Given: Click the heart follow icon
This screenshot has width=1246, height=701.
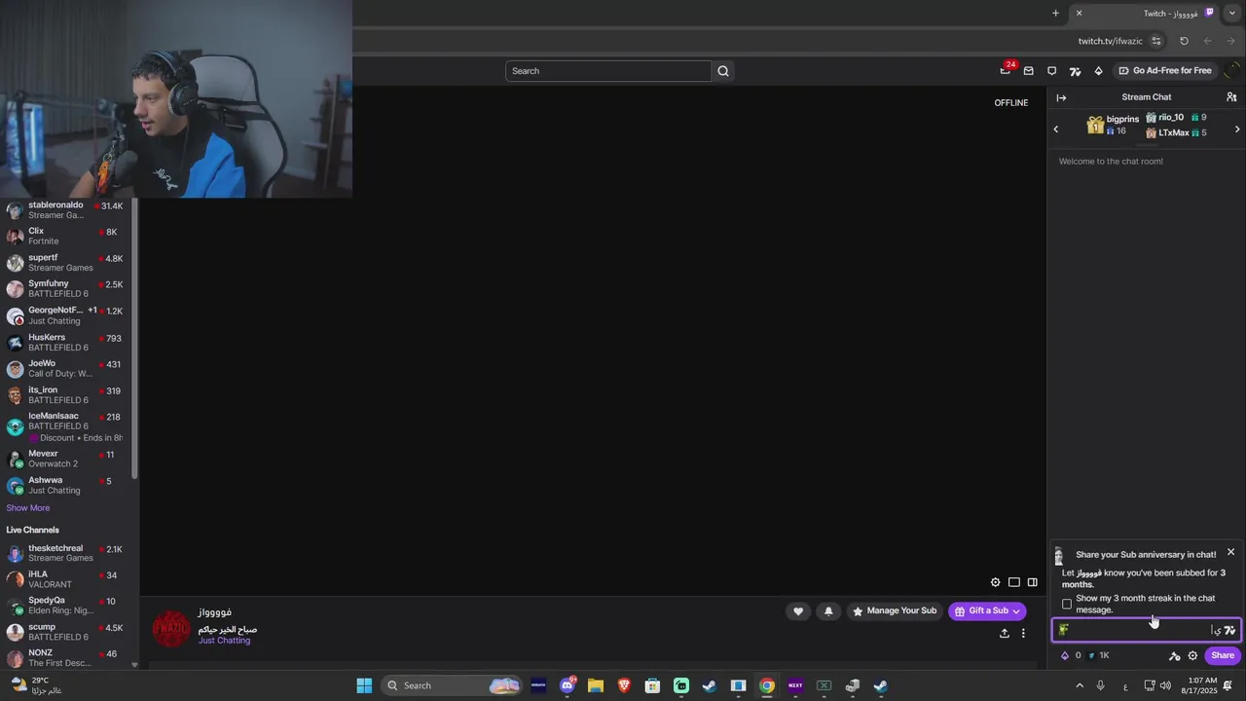Looking at the screenshot, I should (798, 611).
